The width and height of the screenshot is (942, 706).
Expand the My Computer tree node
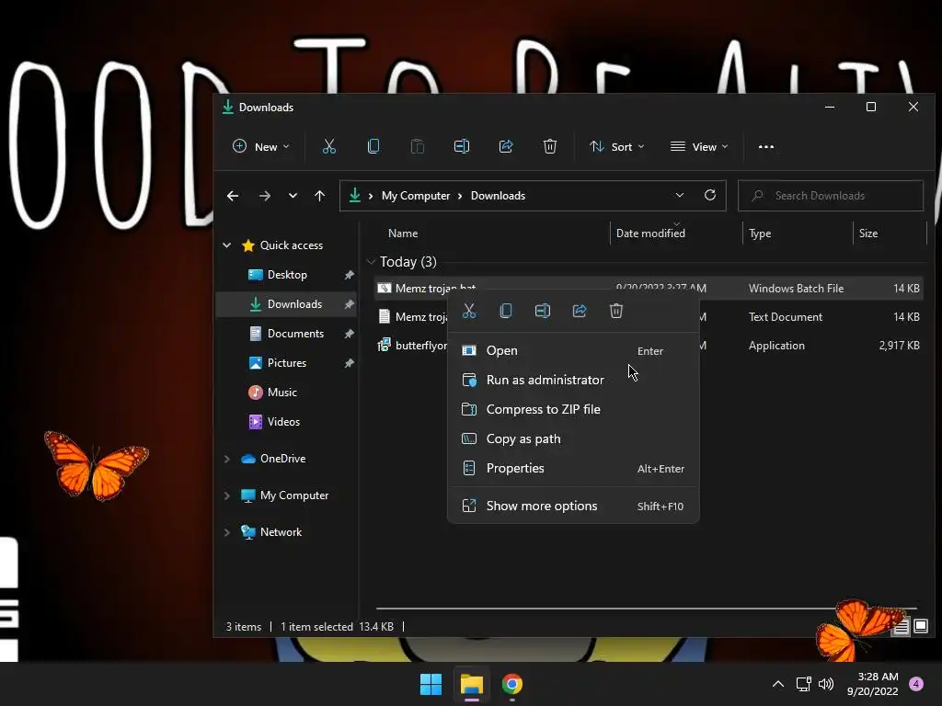click(x=227, y=495)
